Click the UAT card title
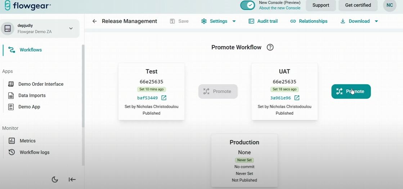 [285, 71]
